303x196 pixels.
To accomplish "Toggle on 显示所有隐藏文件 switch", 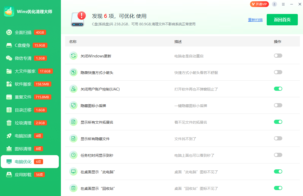I will click(278, 139).
